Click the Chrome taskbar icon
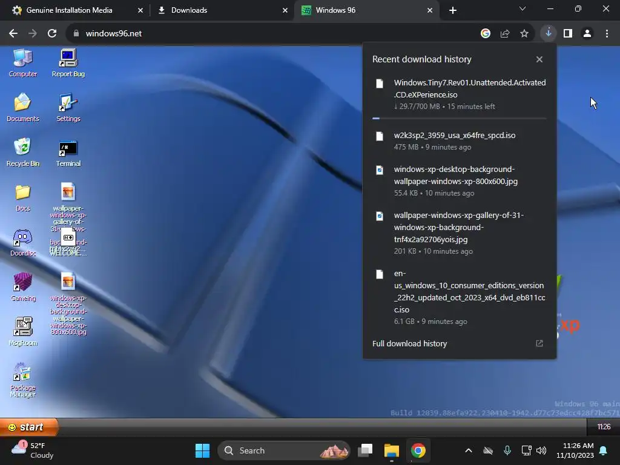The height and width of the screenshot is (465, 620). [x=418, y=450]
